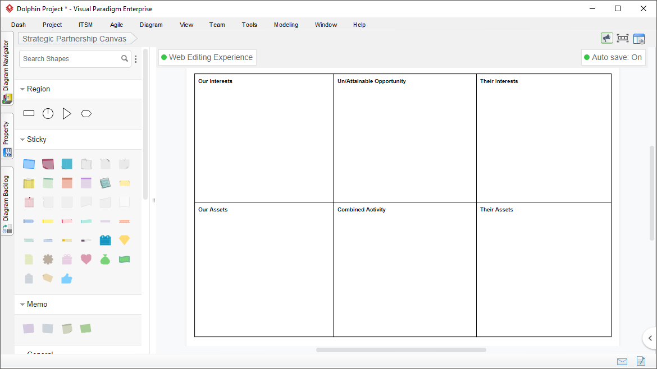The width and height of the screenshot is (657, 369).
Task: Open the Agile menu
Action: [x=116, y=25]
